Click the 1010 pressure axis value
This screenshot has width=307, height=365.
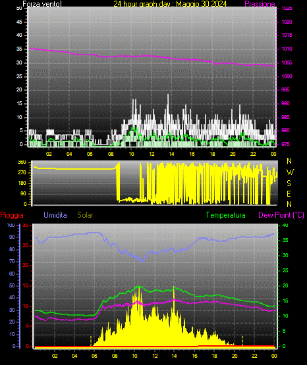287,49
